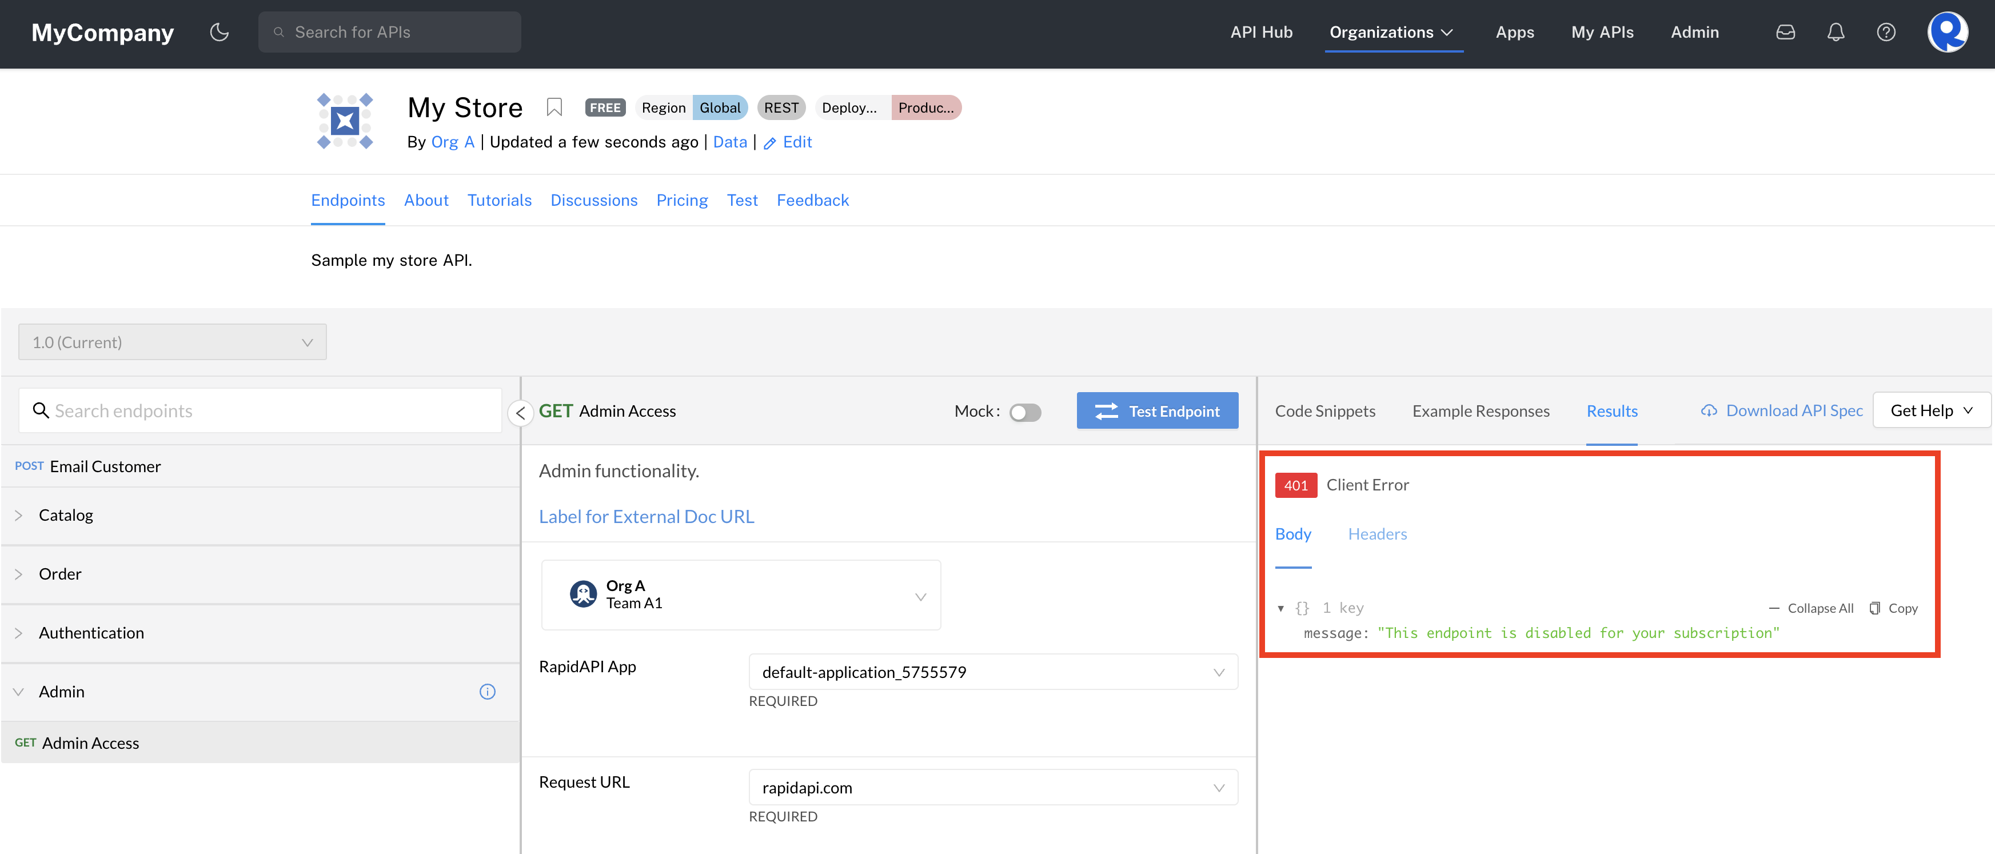Click the Edit pencil icon
The image size is (1995, 854).
click(769, 142)
